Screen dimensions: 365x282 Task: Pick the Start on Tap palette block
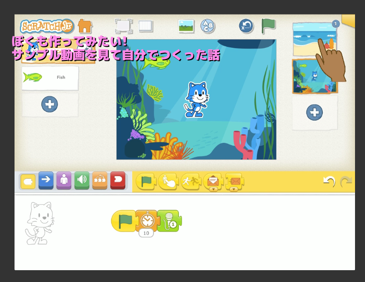(168, 181)
